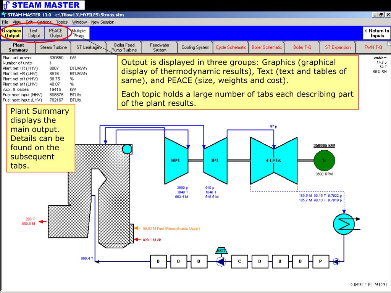Open the Cooling System tab
The width and height of the screenshot is (391, 293).
pyautogui.click(x=195, y=47)
